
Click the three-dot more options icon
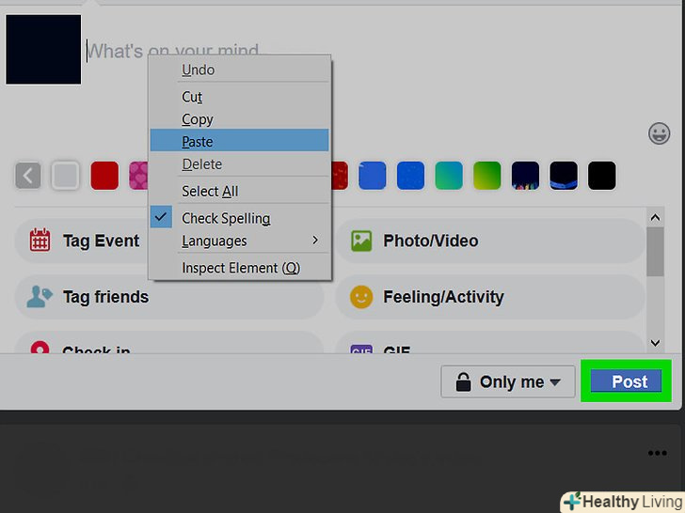pyautogui.click(x=657, y=454)
